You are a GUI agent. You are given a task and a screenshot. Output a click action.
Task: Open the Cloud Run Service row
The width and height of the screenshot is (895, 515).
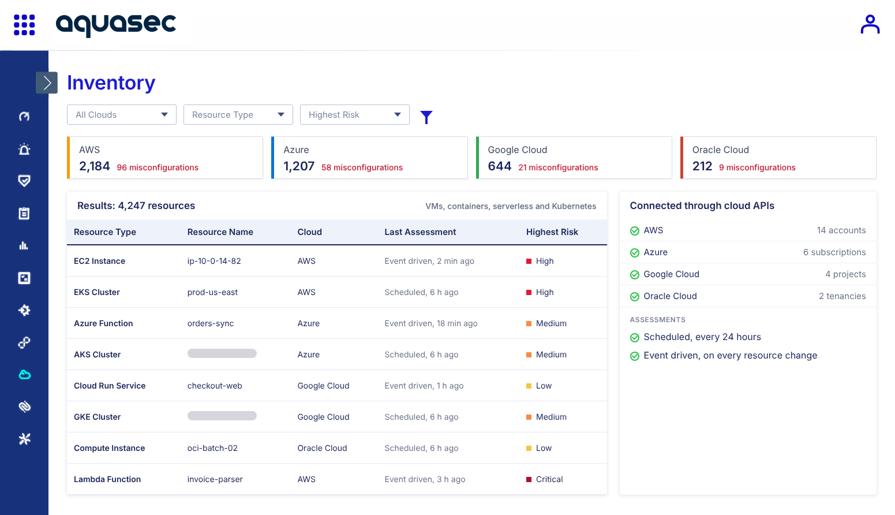point(337,386)
